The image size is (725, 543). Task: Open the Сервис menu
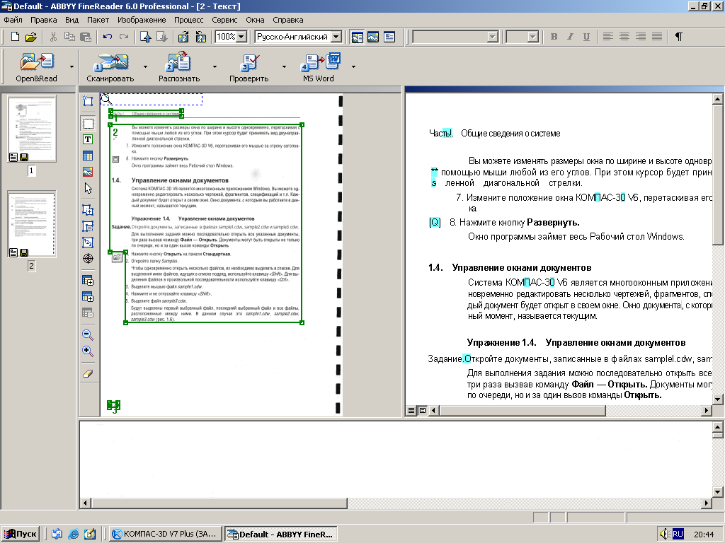click(224, 20)
